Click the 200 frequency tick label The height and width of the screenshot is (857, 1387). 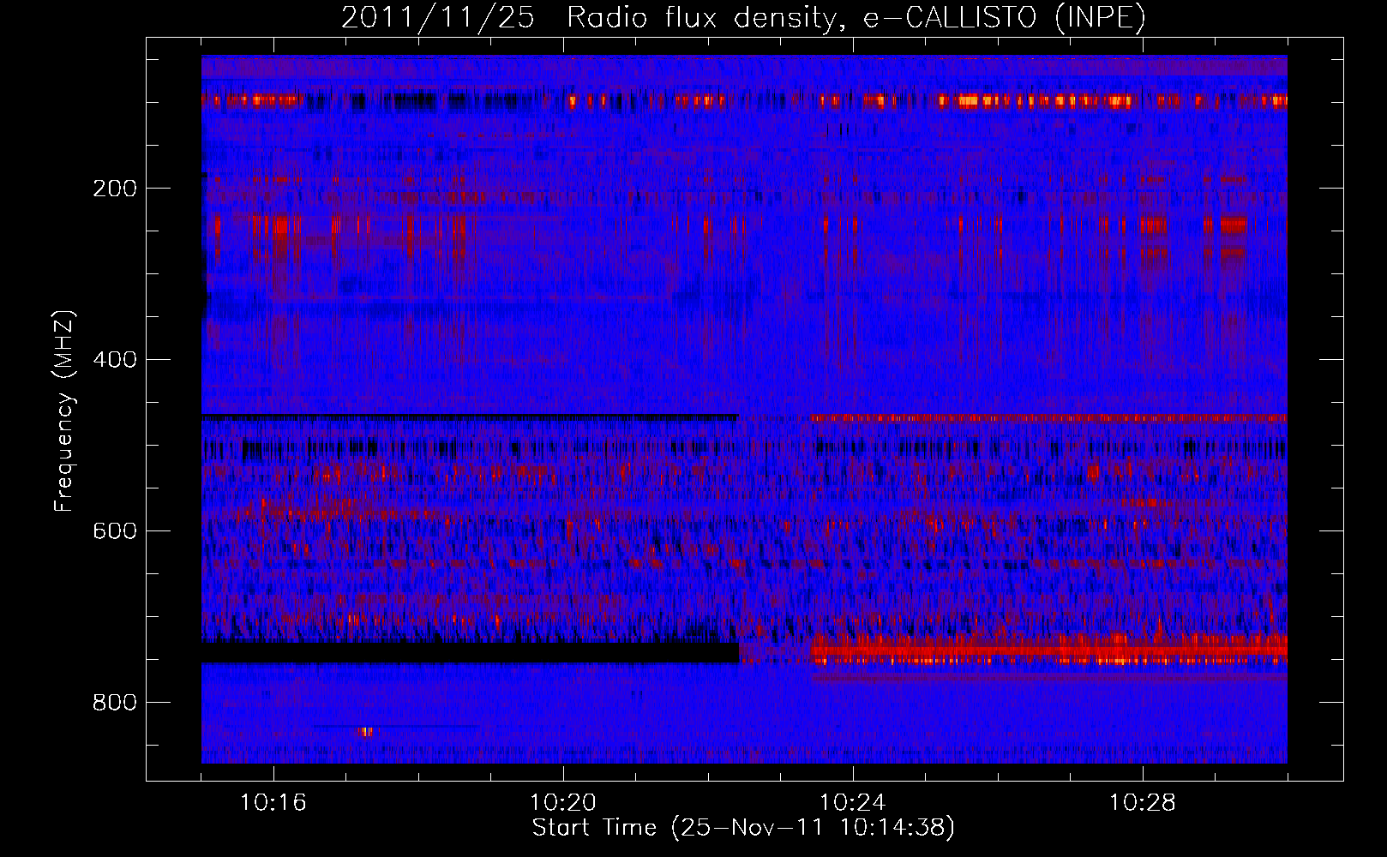tap(115, 189)
